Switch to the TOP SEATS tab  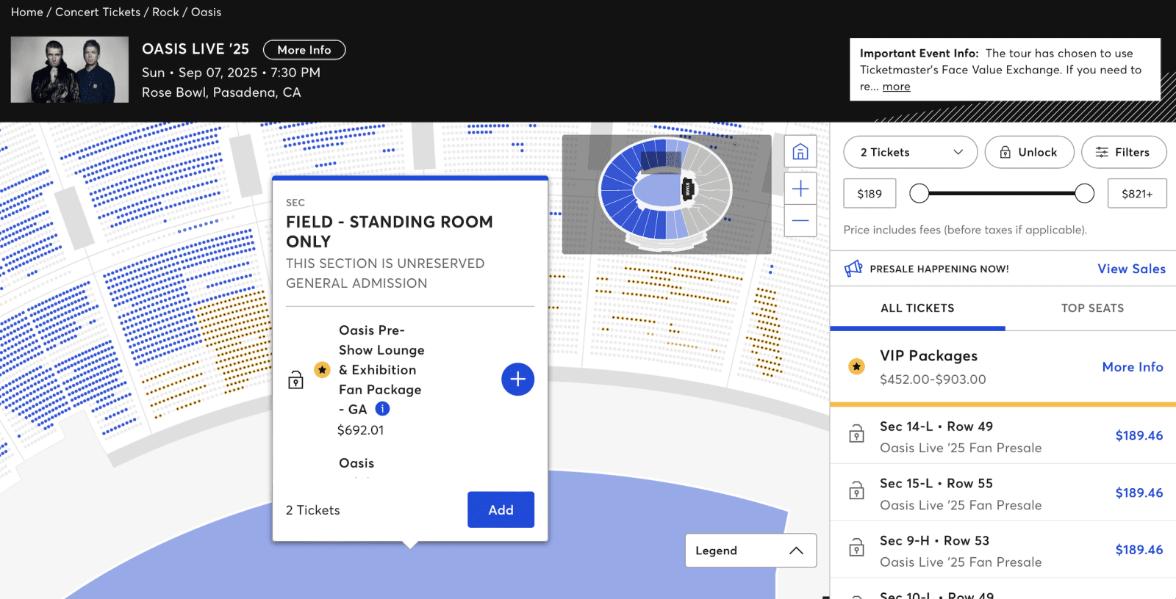tap(1092, 308)
